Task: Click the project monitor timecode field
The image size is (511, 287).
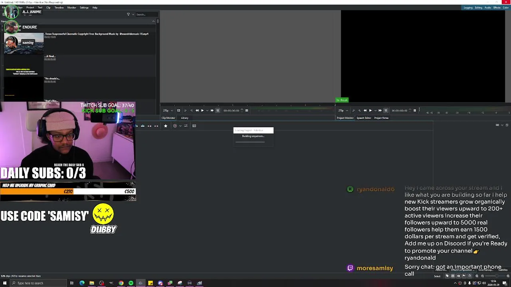Action: tap(399, 110)
